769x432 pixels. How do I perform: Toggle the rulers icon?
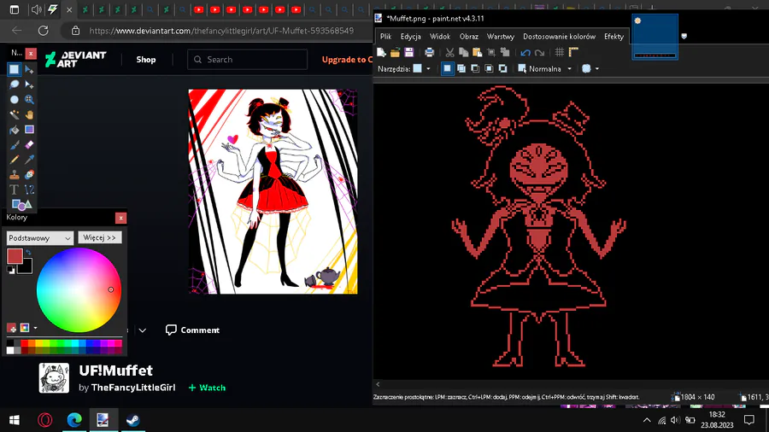pyautogui.click(x=573, y=52)
